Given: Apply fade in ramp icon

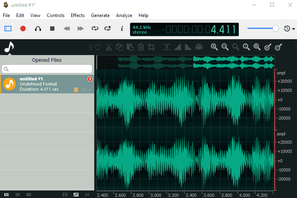Looking at the screenshot, I should pos(177,47).
